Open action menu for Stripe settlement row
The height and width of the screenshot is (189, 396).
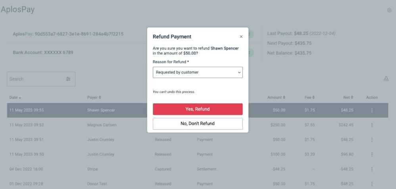(x=372, y=169)
